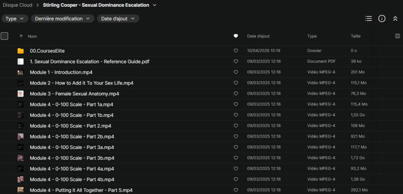This screenshot has width=403, height=194.
Task: Click the PDF icon for Reference Guide
Action: [20, 62]
